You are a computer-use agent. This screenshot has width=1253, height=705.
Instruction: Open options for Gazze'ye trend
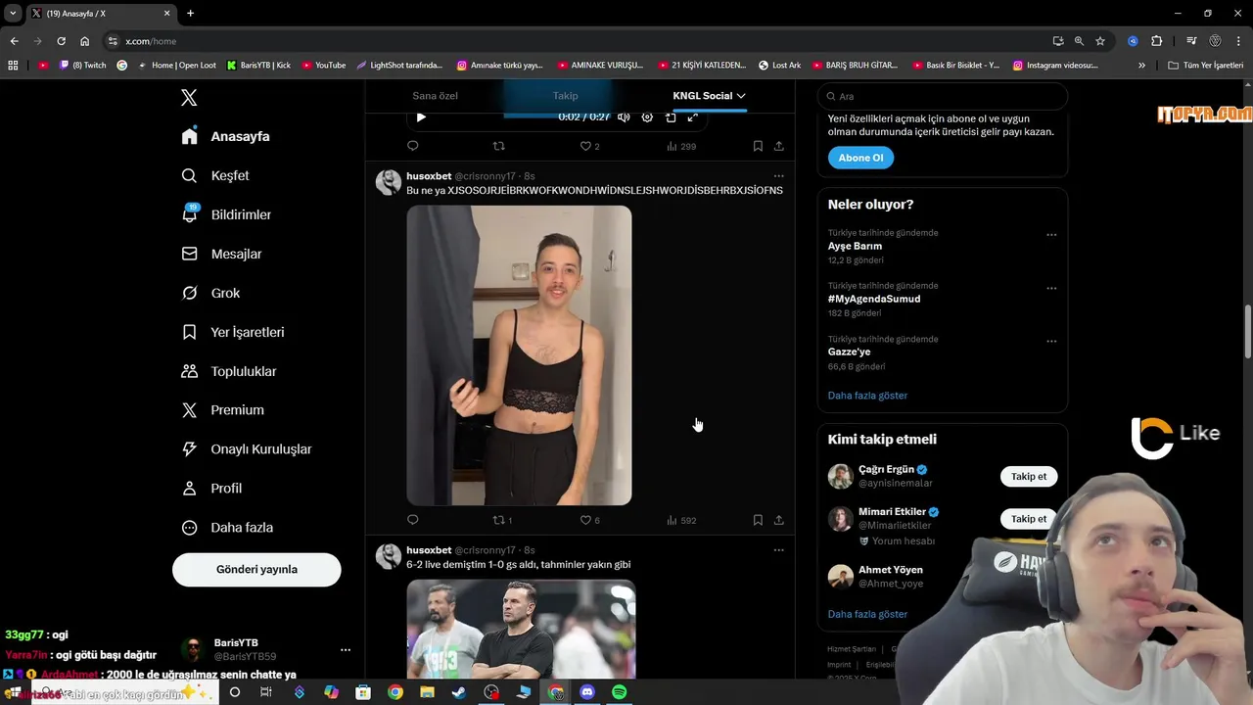point(1051,341)
